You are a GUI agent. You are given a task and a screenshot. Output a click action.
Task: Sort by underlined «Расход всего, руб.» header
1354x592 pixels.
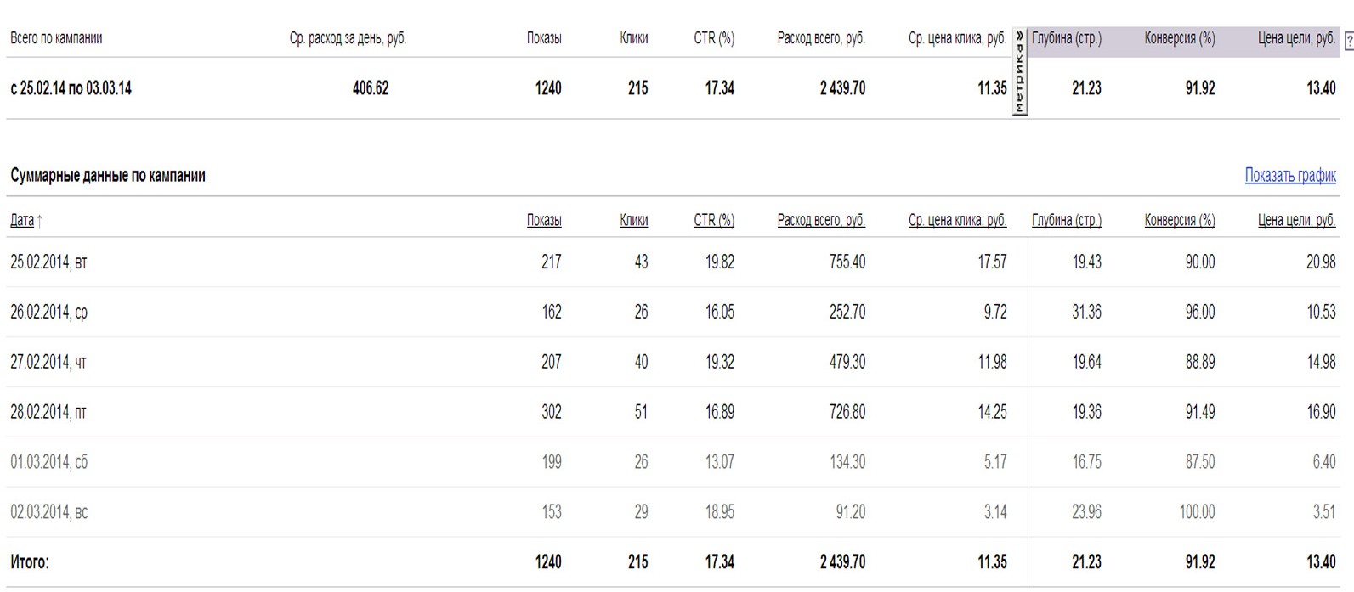click(820, 221)
